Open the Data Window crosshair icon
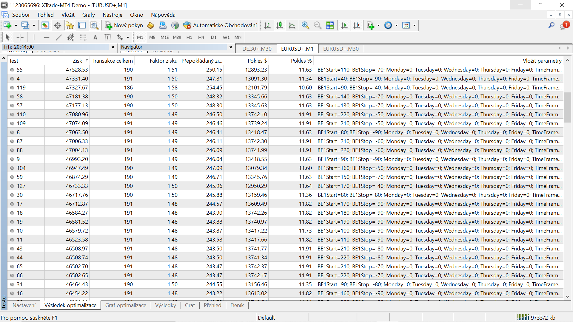The width and height of the screenshot is (573, 322). click(x=58, y=25)
